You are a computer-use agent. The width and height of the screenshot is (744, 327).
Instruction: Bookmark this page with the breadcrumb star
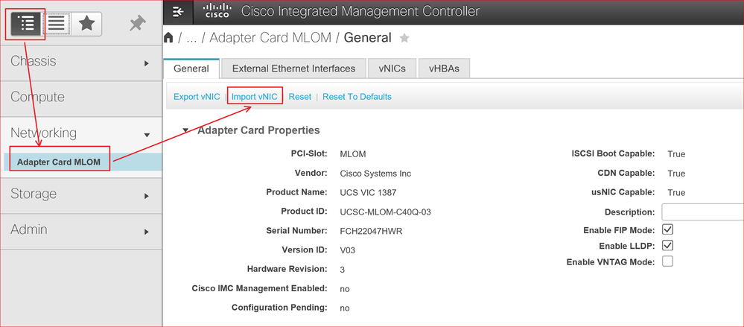pos(404,38)
